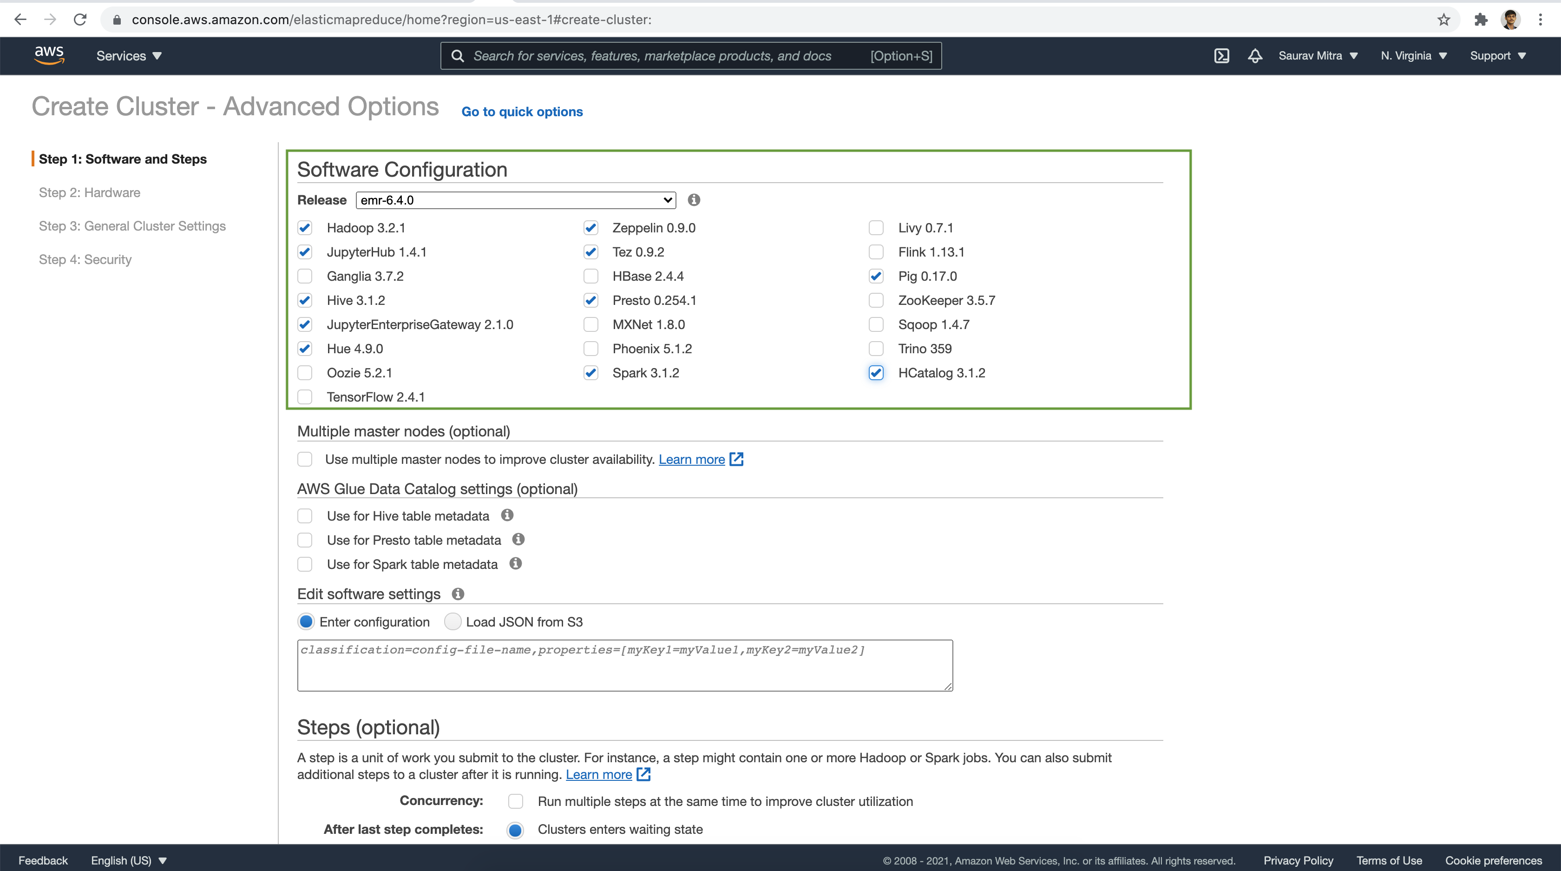1561x871 pixels.
Task: Expand the Support dropdown
Action: pos(1497,56)
